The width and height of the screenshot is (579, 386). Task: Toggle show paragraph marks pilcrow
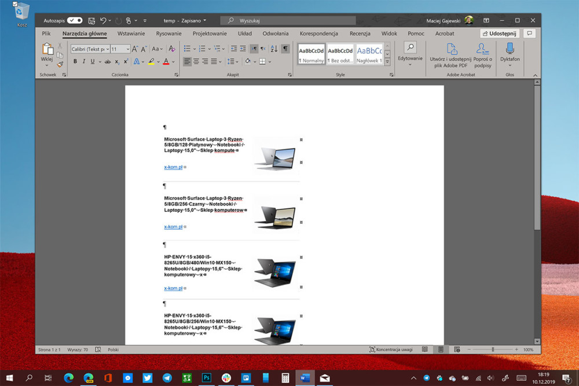coord(285,49)
